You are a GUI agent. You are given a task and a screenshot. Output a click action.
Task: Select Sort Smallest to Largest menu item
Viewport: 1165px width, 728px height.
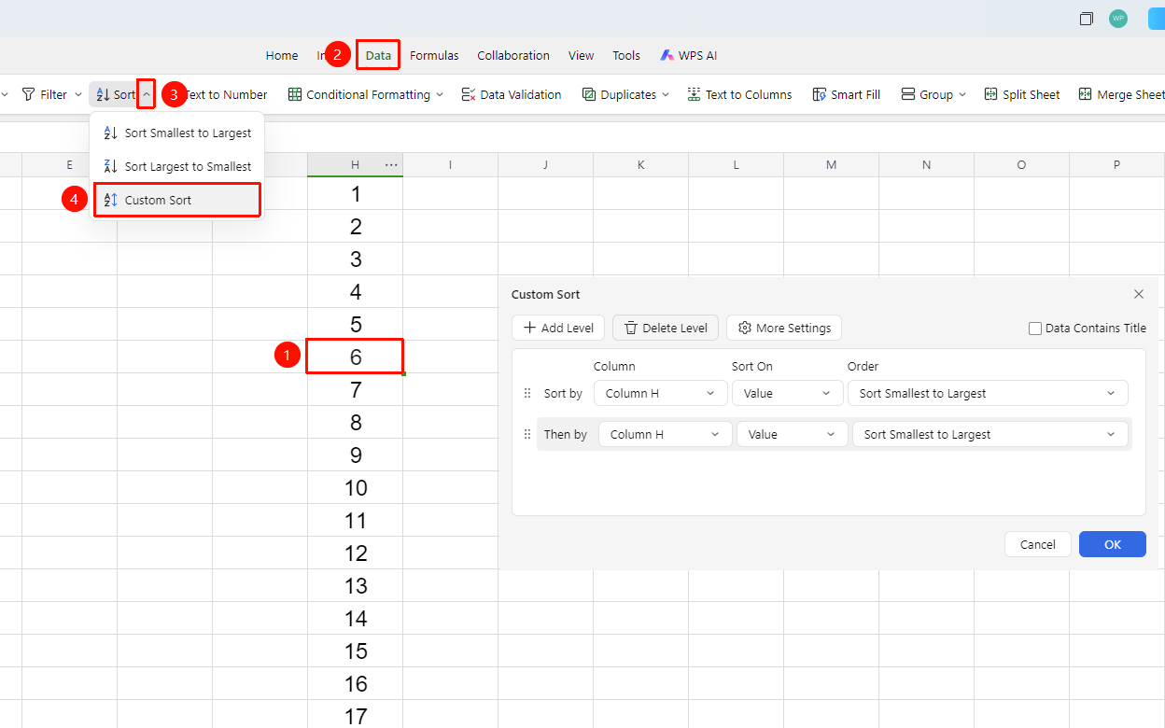click(x=177, y=133)
